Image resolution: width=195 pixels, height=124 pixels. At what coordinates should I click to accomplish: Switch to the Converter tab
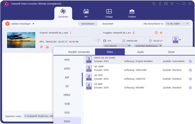tap(63, 13)
